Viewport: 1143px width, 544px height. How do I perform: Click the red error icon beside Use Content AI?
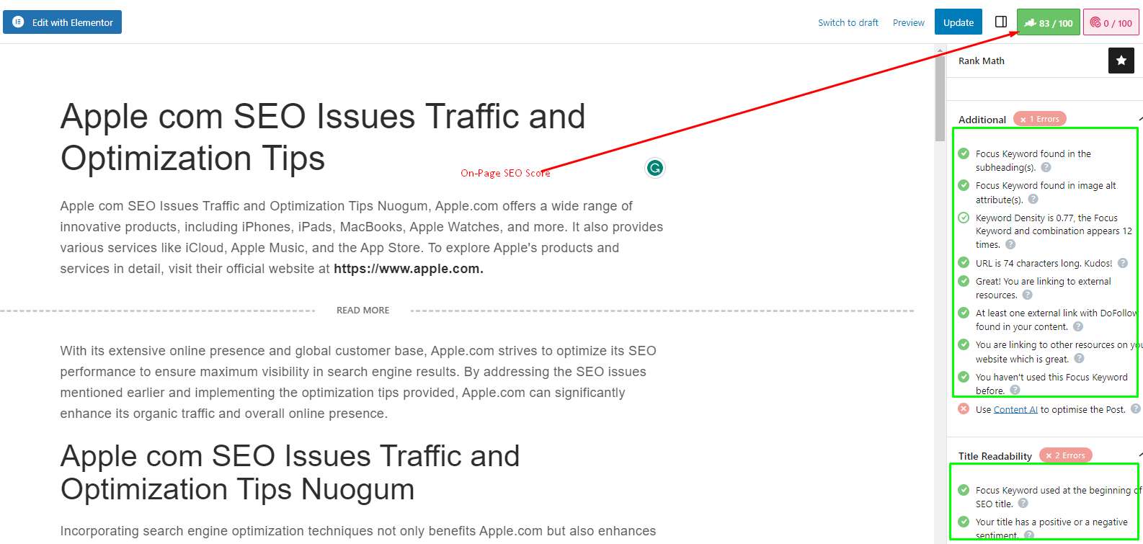(964, 409)
